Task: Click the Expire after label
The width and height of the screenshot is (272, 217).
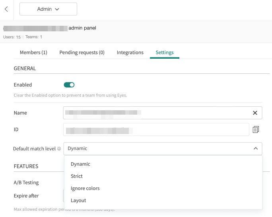Action: [26, 196]
